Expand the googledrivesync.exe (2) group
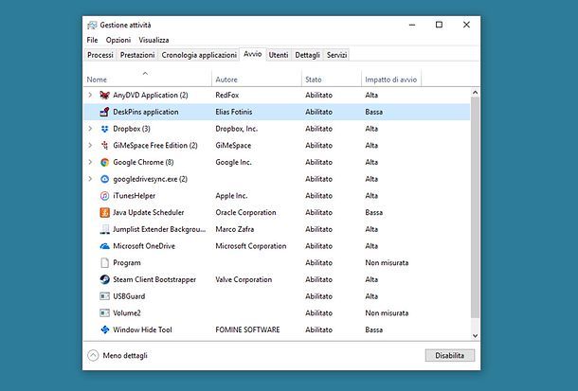The image size is (578, 391). point(90,179)
